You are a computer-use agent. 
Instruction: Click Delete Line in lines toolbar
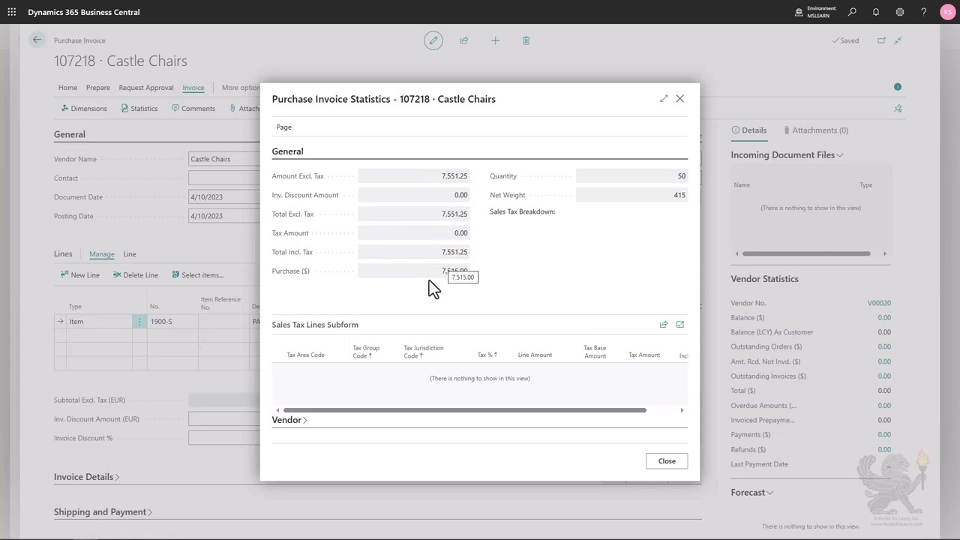pos(136,274)
